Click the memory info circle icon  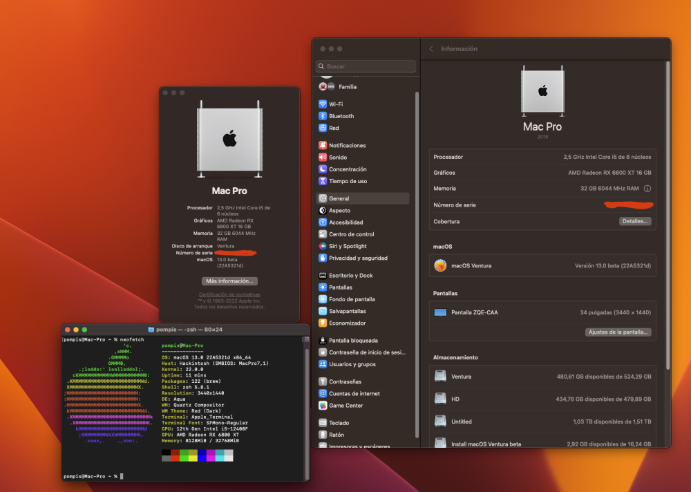[647, 188]
